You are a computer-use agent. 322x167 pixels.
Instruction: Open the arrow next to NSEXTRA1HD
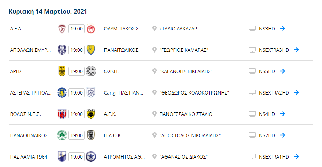point(296,156)
